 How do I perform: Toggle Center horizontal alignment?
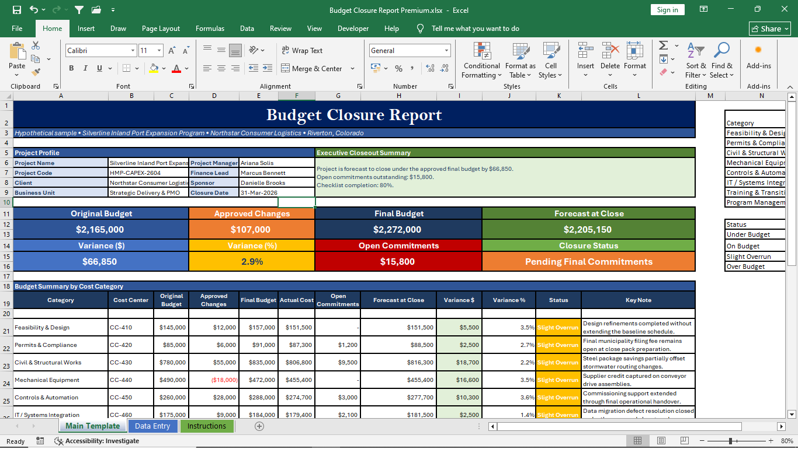[x=221, y=68]
